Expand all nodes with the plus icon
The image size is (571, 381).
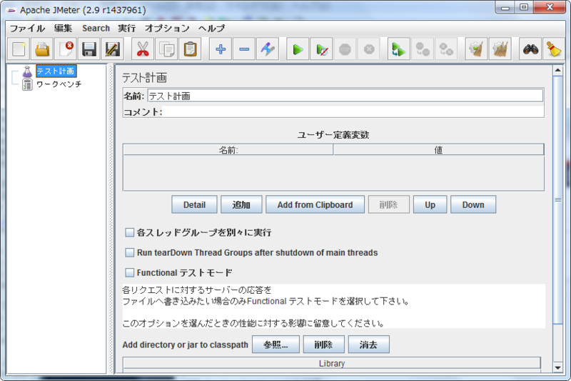pyautogui.click(x=221, y=49)
